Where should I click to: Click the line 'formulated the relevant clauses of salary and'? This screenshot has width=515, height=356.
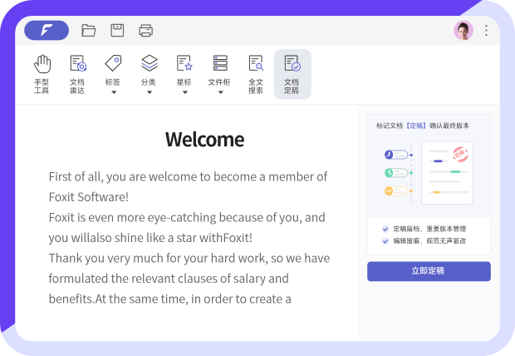(169, 279)
